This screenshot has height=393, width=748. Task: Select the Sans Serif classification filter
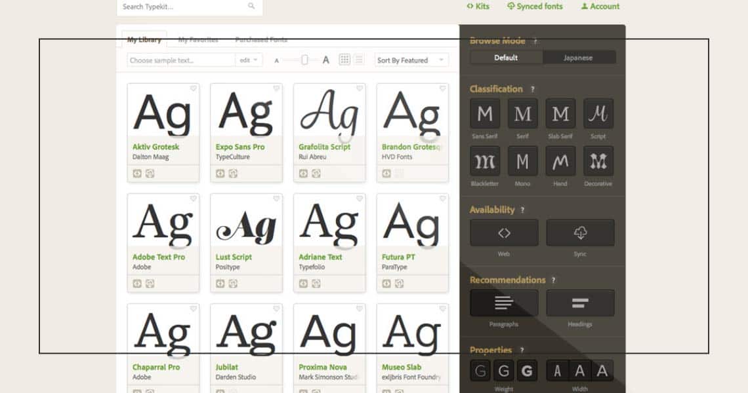485,114
